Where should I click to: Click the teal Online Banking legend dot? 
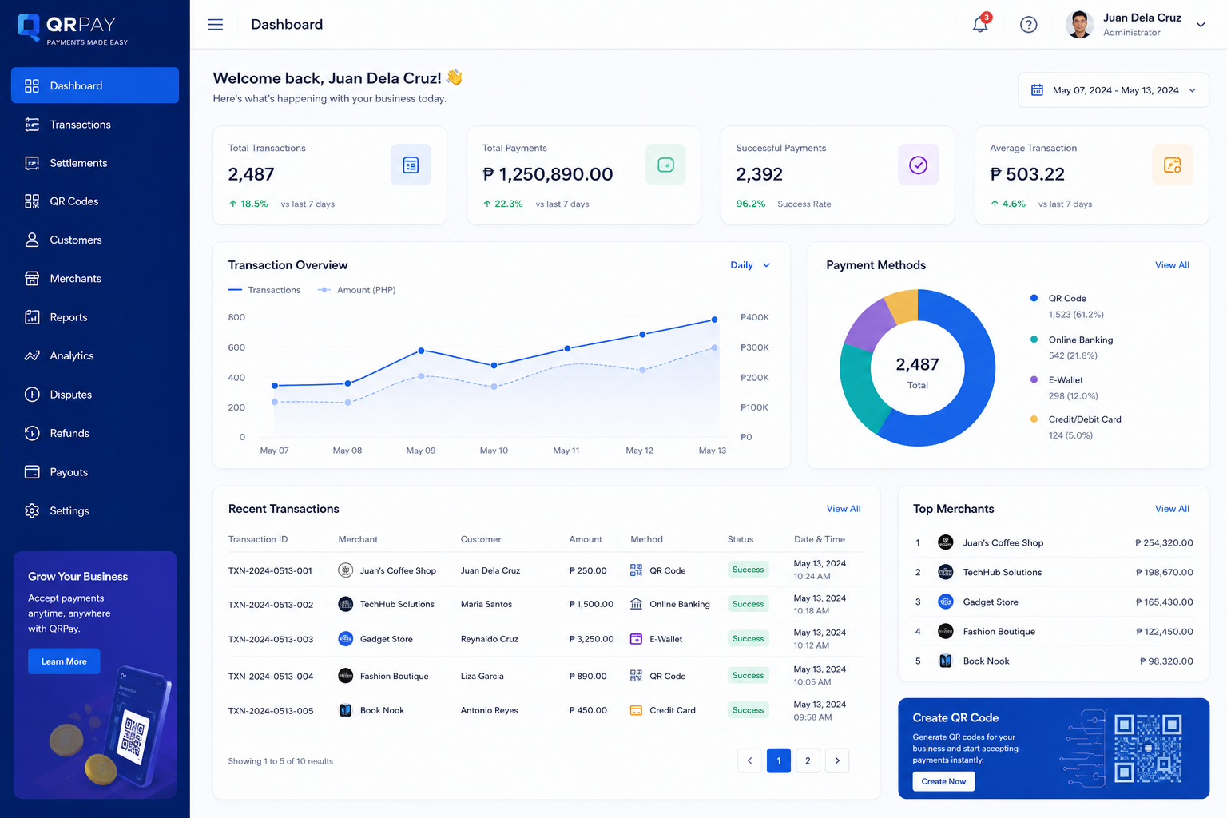click(x=1034, y=340)
